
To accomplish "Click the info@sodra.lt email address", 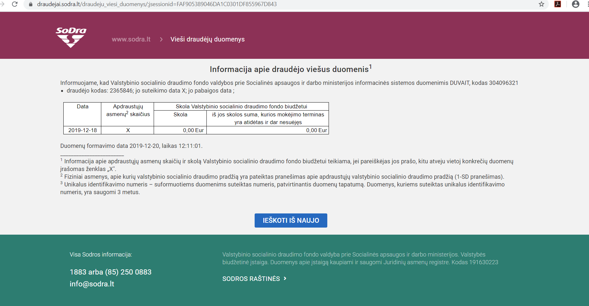I will click(x=92, y=284).
